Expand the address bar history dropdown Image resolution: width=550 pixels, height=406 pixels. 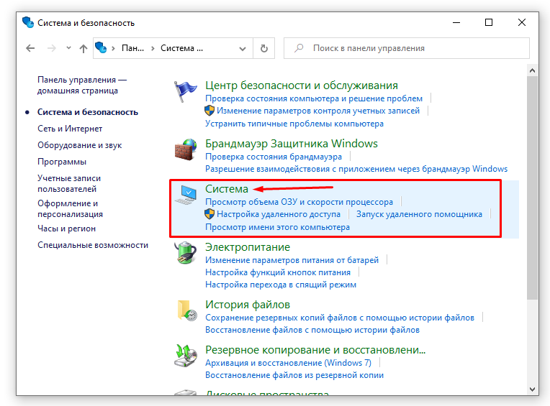243,49
